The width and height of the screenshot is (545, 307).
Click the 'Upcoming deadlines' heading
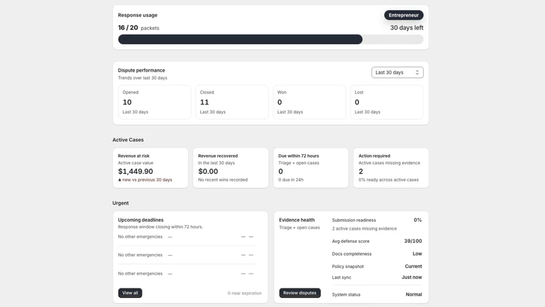point(141,220)
